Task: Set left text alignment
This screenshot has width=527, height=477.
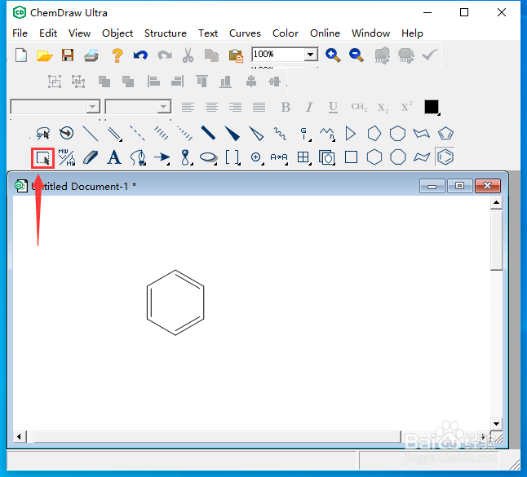Action: point(188,108)
